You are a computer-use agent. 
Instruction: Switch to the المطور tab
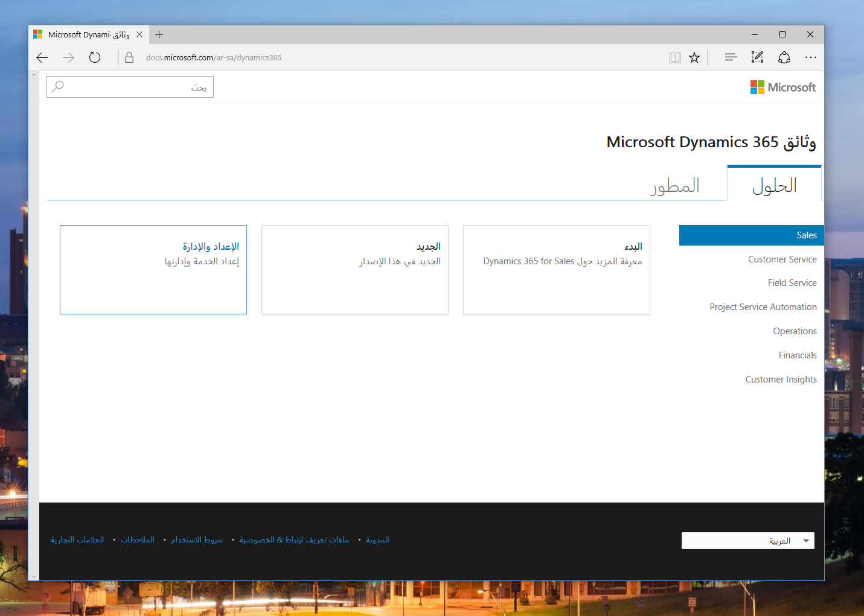click(675, 185)
